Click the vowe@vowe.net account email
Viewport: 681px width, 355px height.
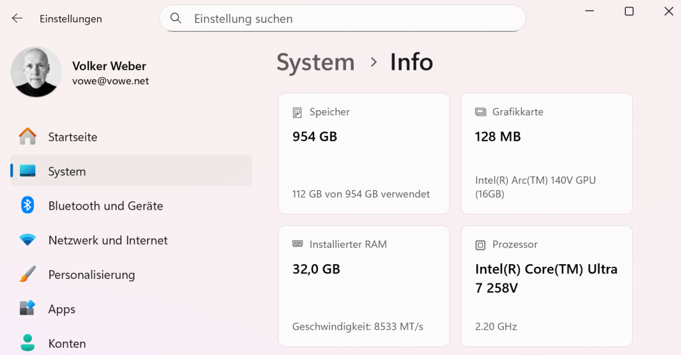[x=110, y=81]
